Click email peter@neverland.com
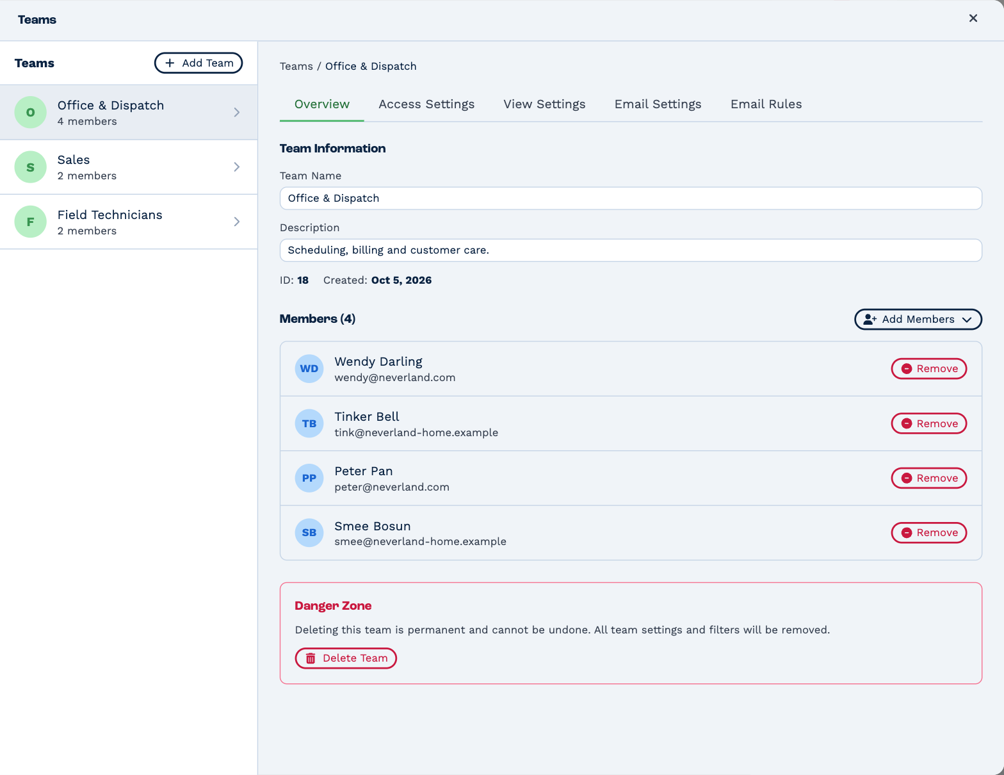Image resolution: width=1004 pixels, height=775 pixels. pyautogui.click(x=392, y=487)
